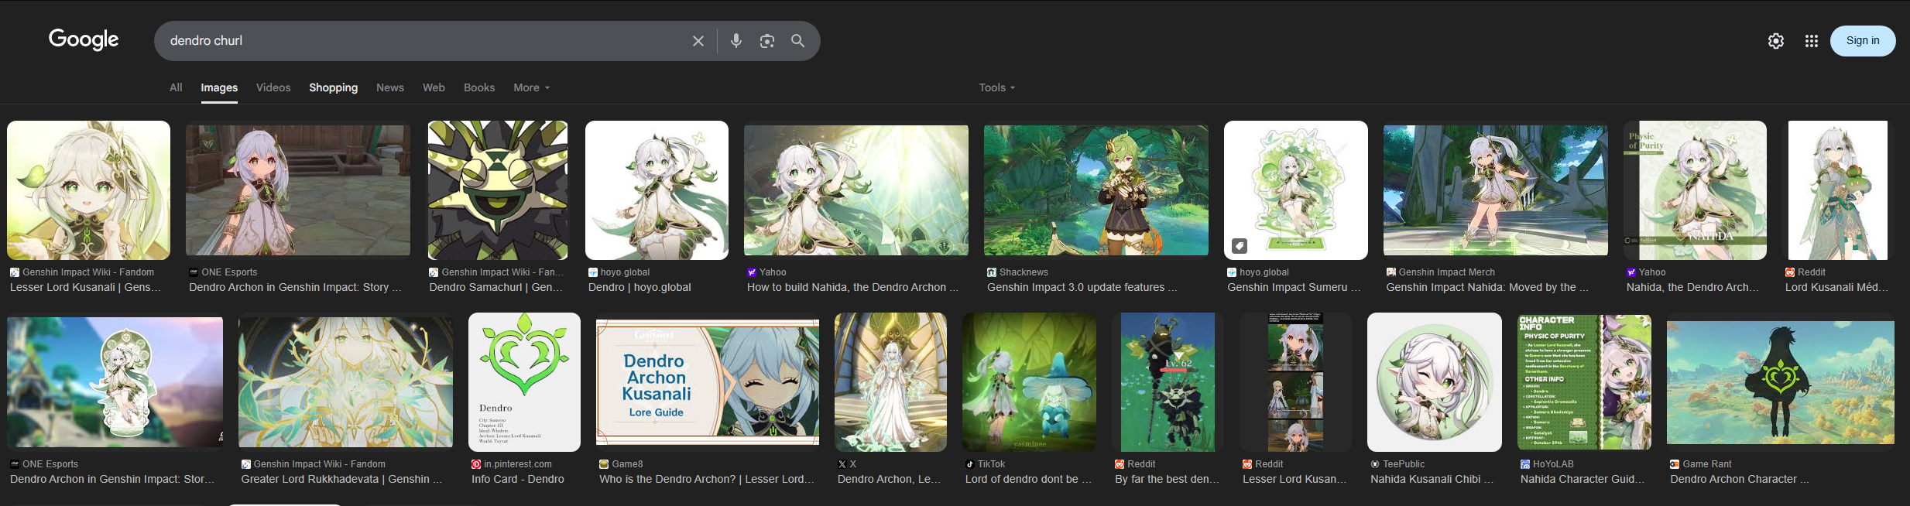Open Yahoo How to build Nahida image
The width and height of the screenshot is (1910, 506).
click(856, 190)
